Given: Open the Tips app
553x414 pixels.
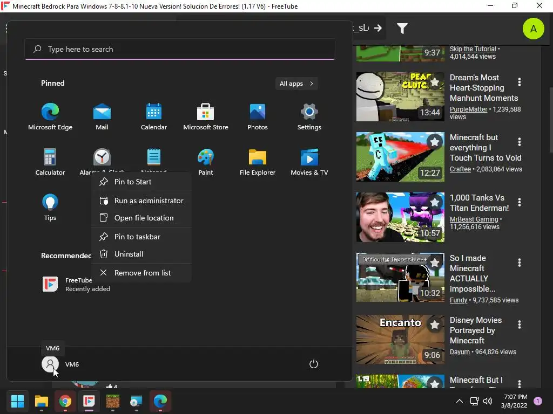Looking at the screenshot, I should click(x=50, y=208).
